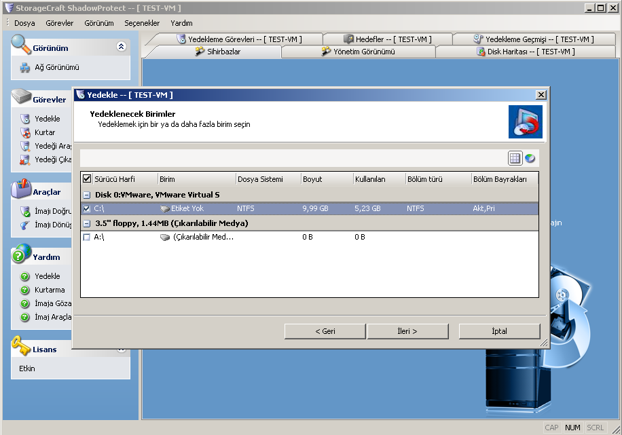This screenshot has width=622, height=435.
Task: Cancel the wizard with İptal
Action: click(499, 331)
